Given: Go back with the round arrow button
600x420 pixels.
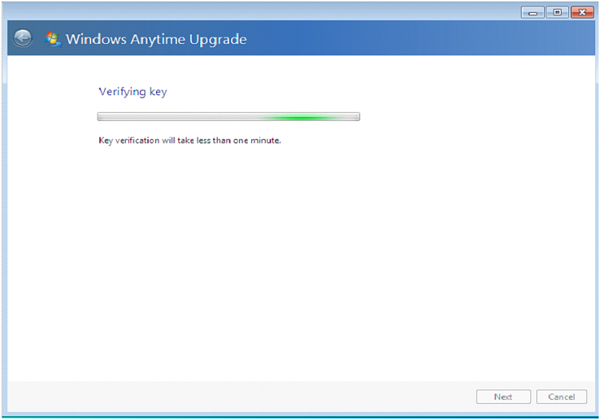Looking at the screenshot, I should pyautogui.click(x=22, y=38).
